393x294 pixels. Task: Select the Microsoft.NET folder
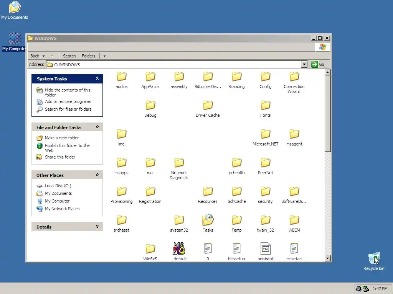266,137
